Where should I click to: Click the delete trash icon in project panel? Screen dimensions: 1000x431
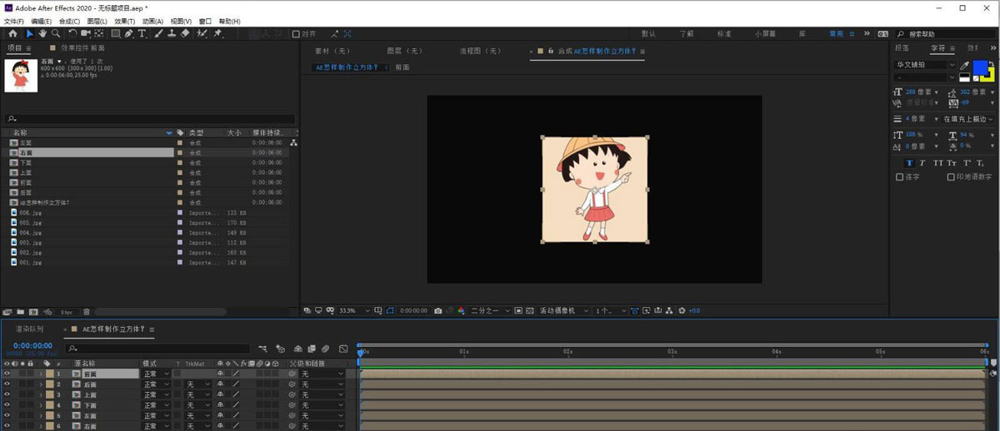(87, 312)
